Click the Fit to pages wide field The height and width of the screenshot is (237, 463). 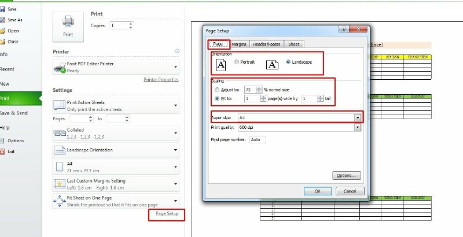252,98
